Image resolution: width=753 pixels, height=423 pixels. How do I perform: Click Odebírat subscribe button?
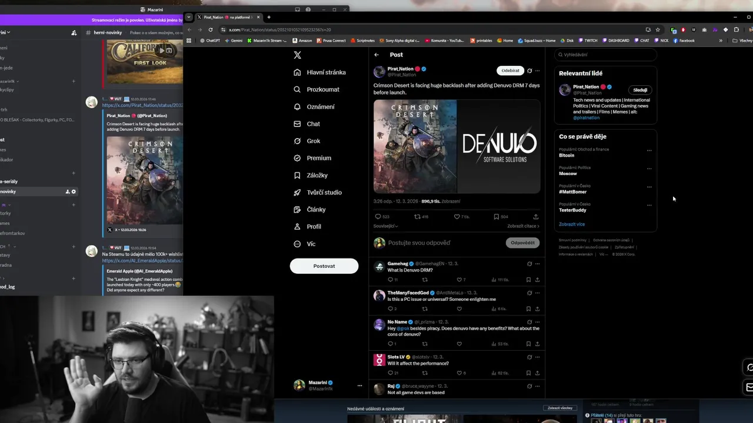pos(510,70)
